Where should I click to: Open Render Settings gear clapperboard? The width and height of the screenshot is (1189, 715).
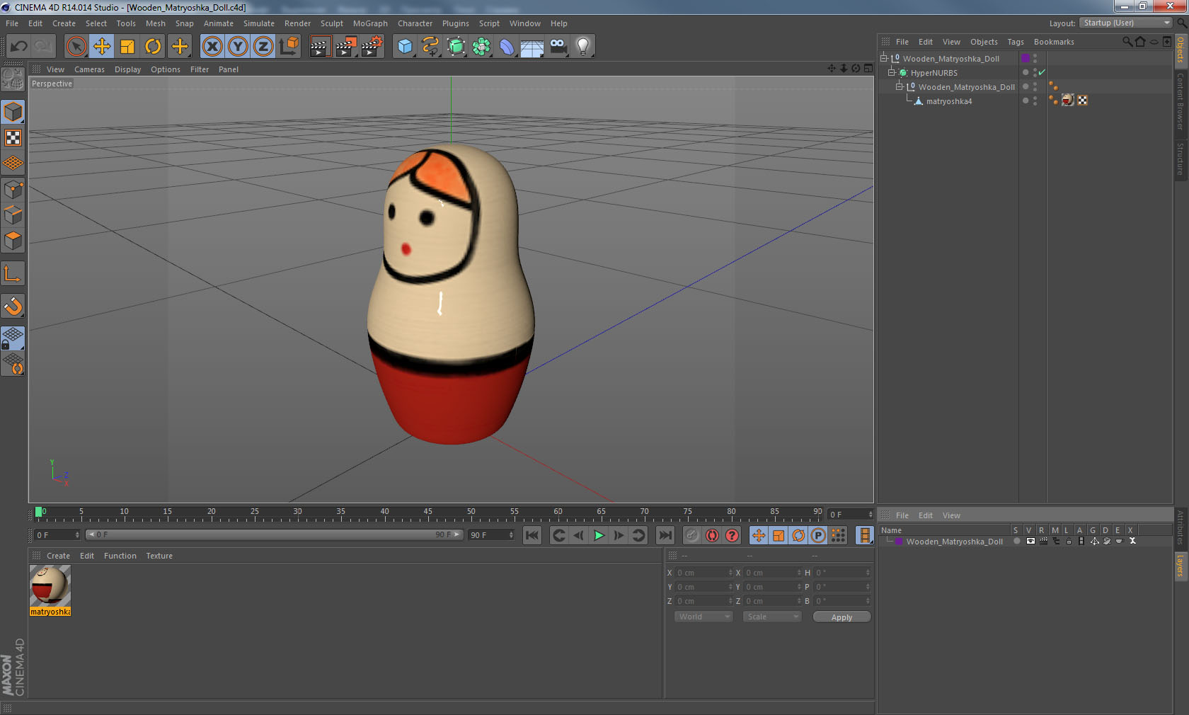pyautogui.click(x=372, y=47)
